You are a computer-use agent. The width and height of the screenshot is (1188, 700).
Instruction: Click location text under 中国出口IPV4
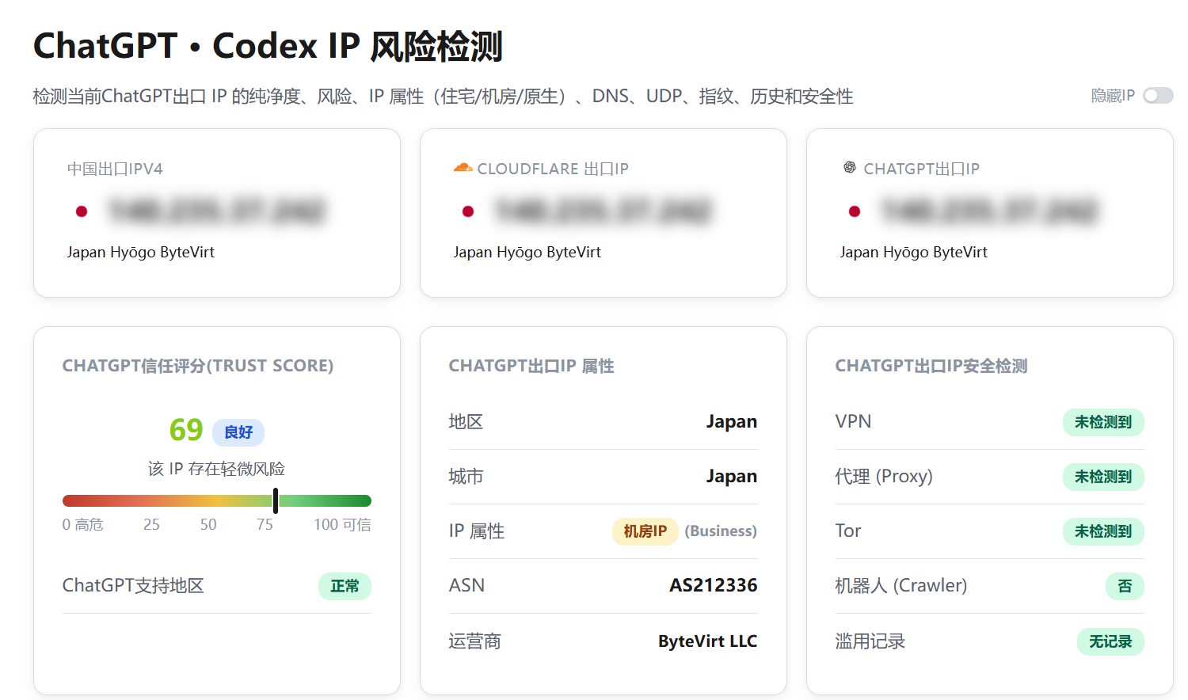(141, 252)
